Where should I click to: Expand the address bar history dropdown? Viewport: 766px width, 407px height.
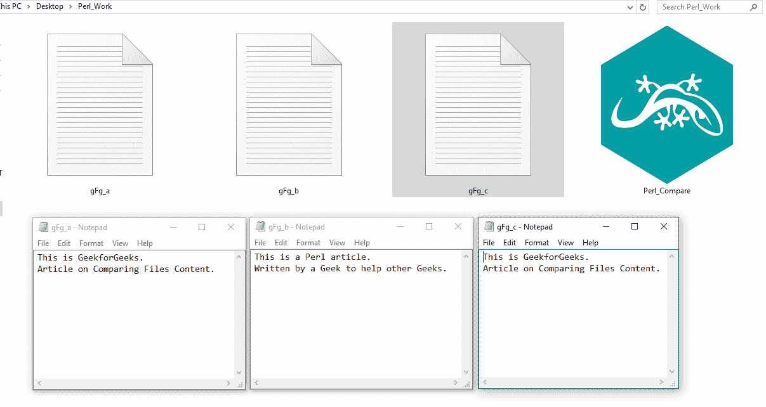(x=630, y=7)
